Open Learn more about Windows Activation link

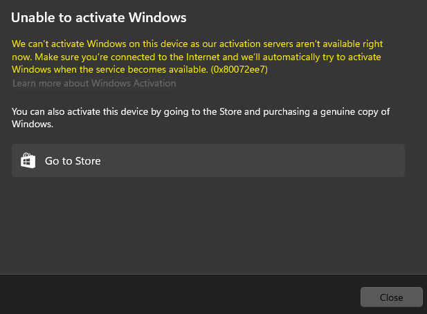94,84
